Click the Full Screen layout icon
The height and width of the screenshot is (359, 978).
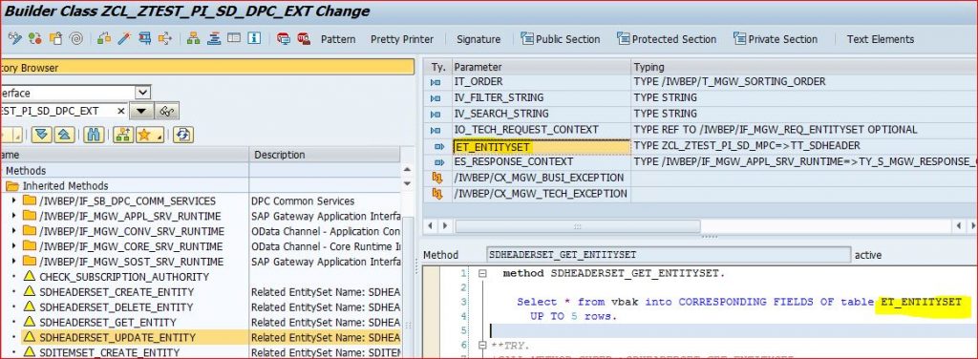[234, 38]
